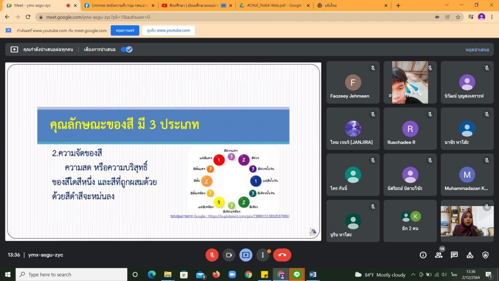Open LINE app from the taskbar

point(296,274)
